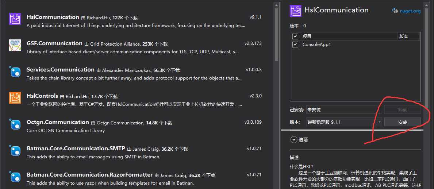434x189 pixels.
Task: Click the Batman.Core.Communication.SMTP package icon
Action: point(15,151)
